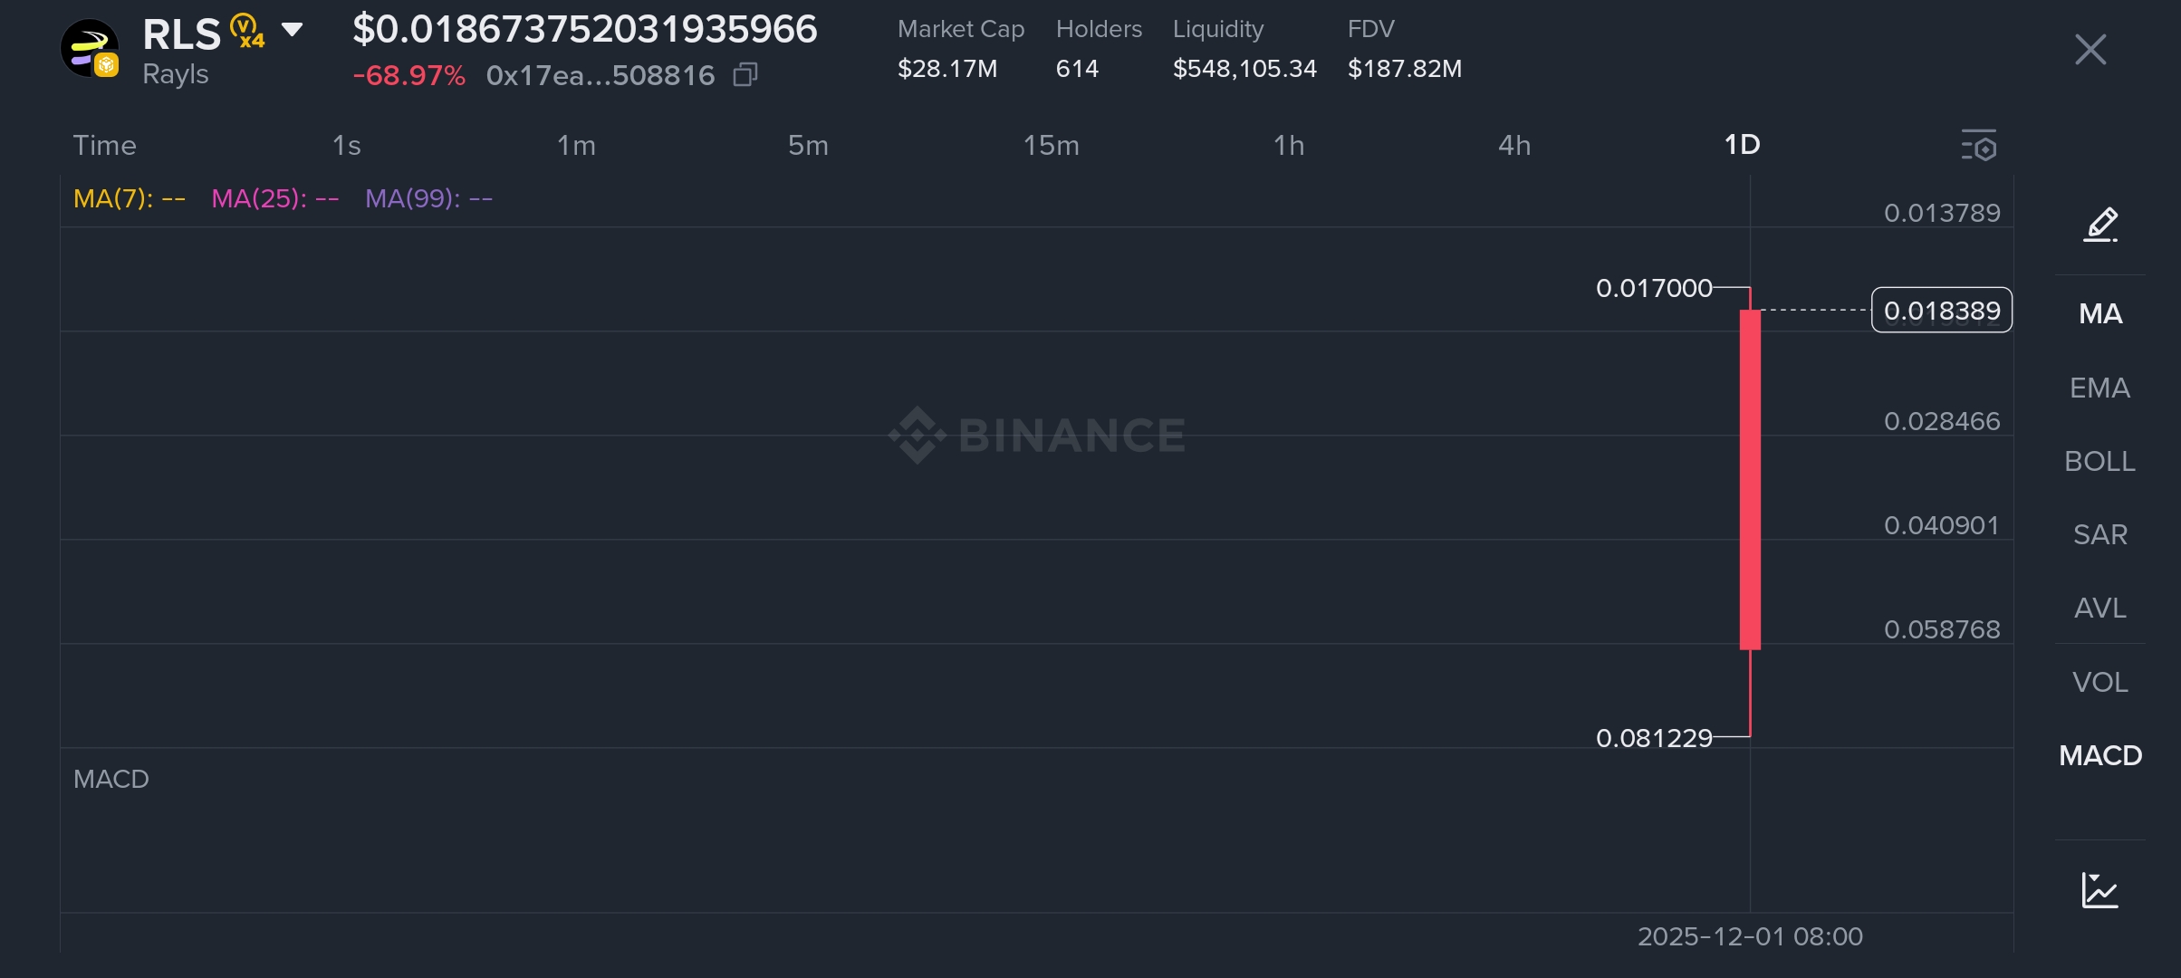Toggle the MA indicator
2181x978 pixels.
2099,314
